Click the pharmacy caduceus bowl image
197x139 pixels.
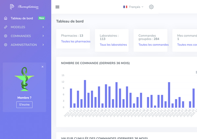(24, 79)
